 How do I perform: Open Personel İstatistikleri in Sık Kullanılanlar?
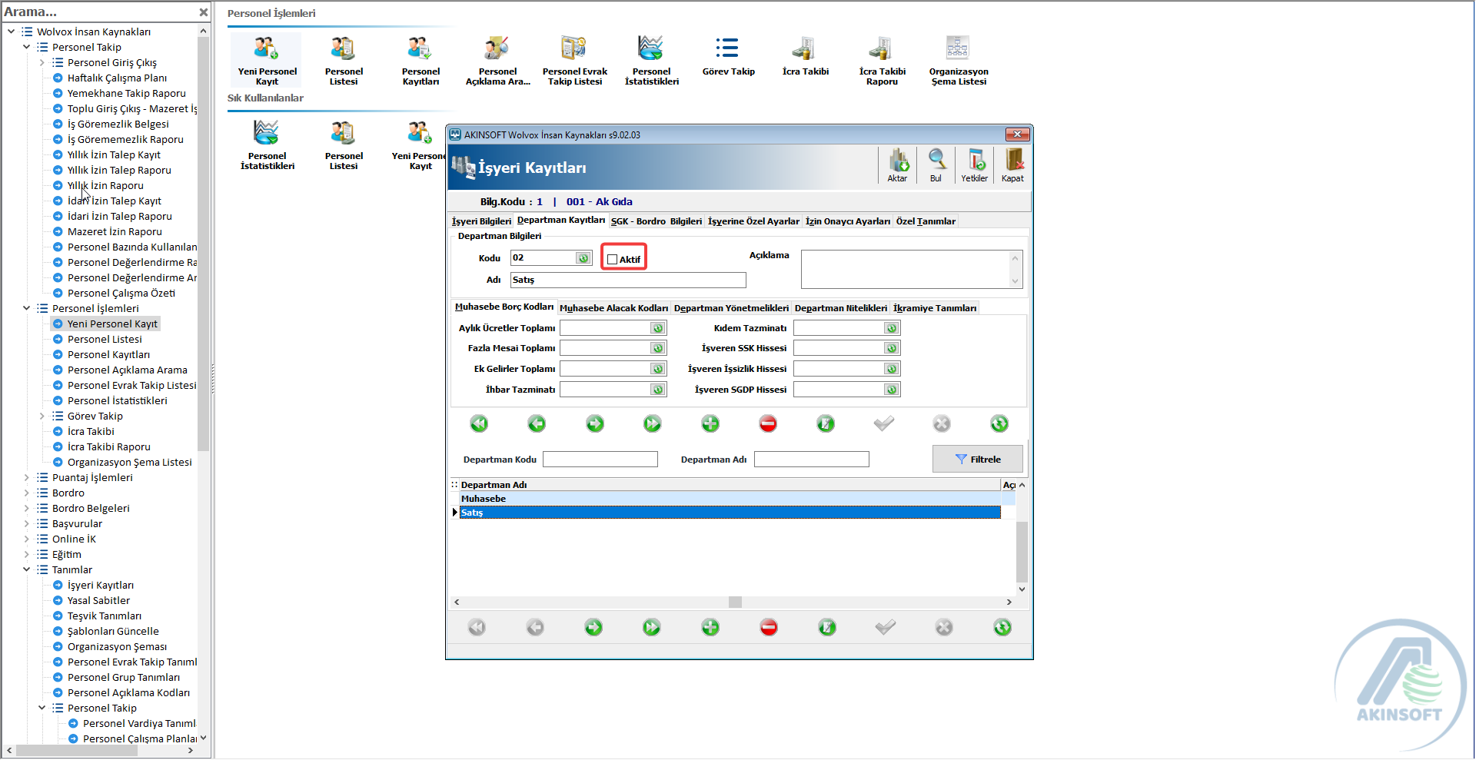(x=267, y=145)
